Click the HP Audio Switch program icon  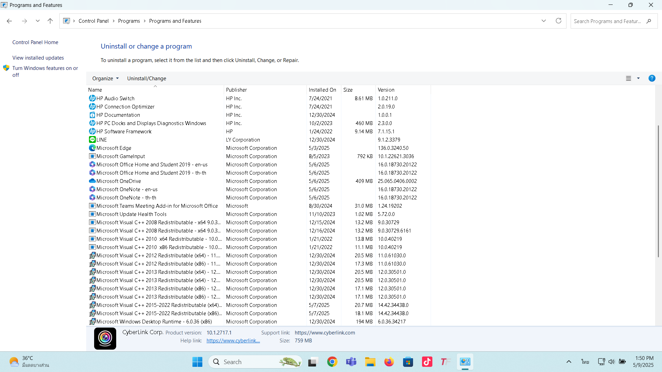coord(92,99)
